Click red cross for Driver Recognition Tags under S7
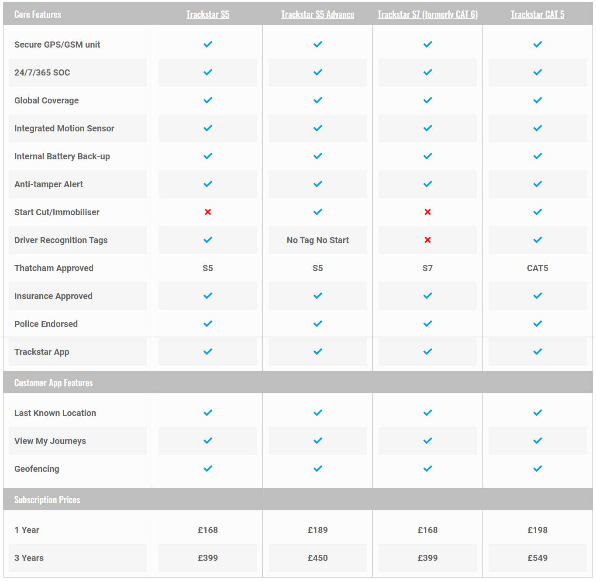Screen dimensions: 596x581 tap(427, 240)
